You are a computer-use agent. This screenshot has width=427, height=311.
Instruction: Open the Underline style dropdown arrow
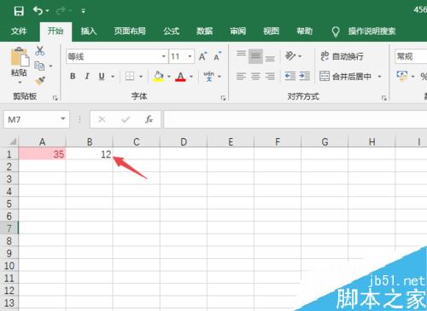[x=113, y=77]
